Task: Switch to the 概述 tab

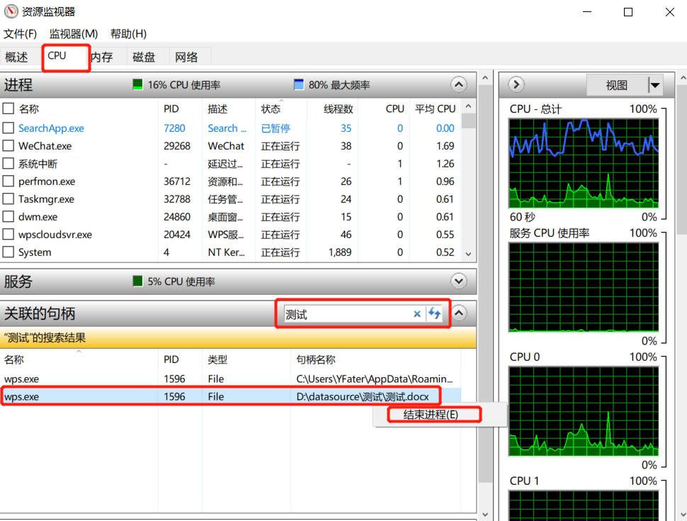Action: click(x=17, y=57)
